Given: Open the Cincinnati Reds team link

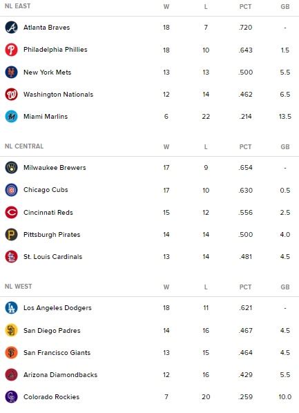Looking at the screenshot, I should pos(48,212).
